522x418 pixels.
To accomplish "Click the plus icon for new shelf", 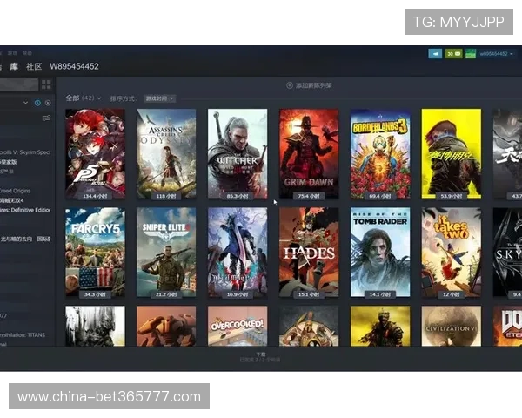I will (x=289, y=85).
